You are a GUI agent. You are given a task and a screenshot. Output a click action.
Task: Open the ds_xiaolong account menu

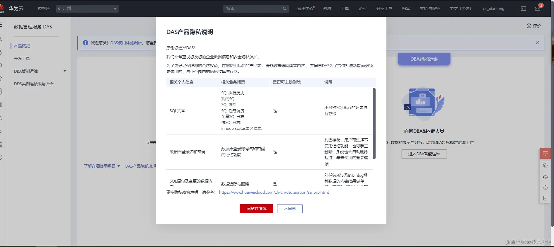[494, 8]
